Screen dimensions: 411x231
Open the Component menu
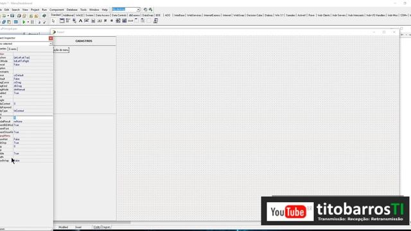[x=57, y=10]
